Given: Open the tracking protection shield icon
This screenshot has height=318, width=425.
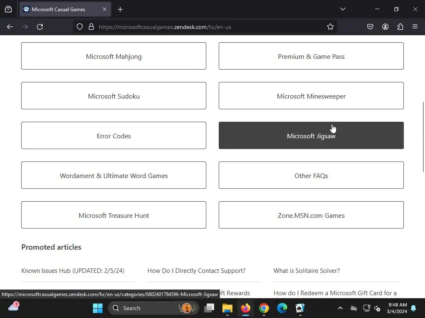Looking at the screenshot, I should (x=79, y=27).
